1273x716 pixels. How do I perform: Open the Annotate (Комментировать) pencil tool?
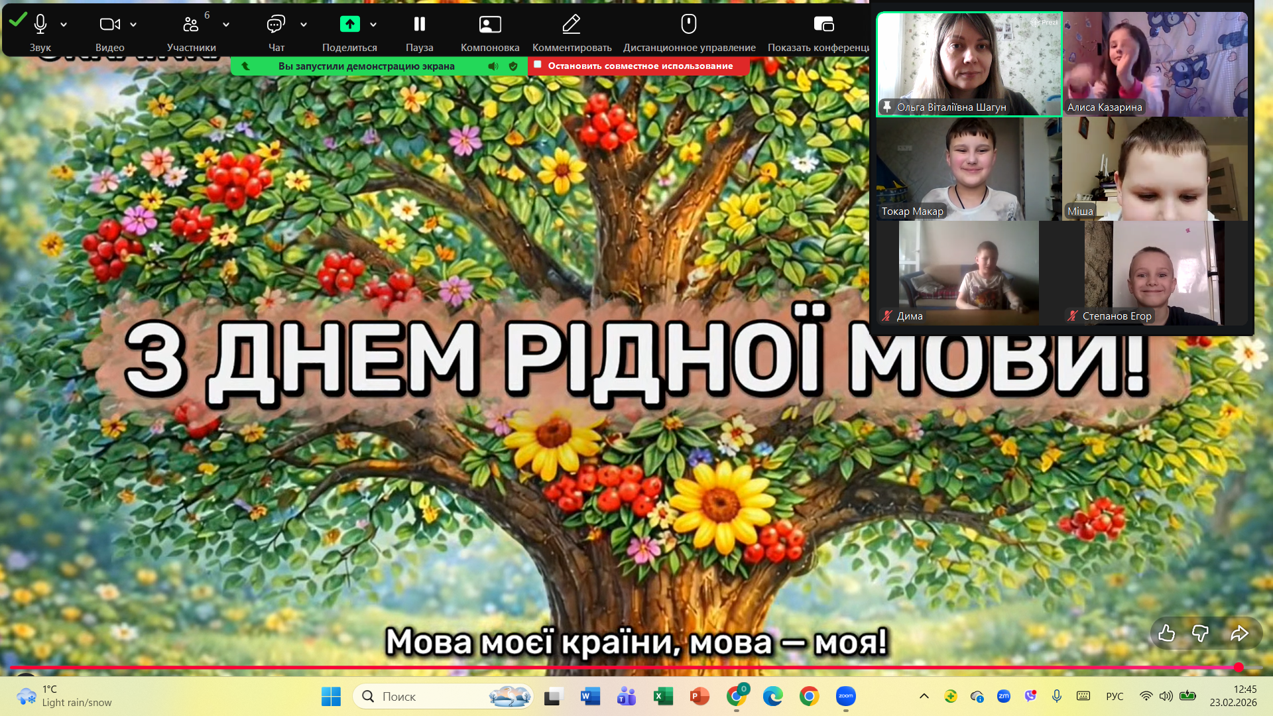pyautogui.click(x=571, y=25)
